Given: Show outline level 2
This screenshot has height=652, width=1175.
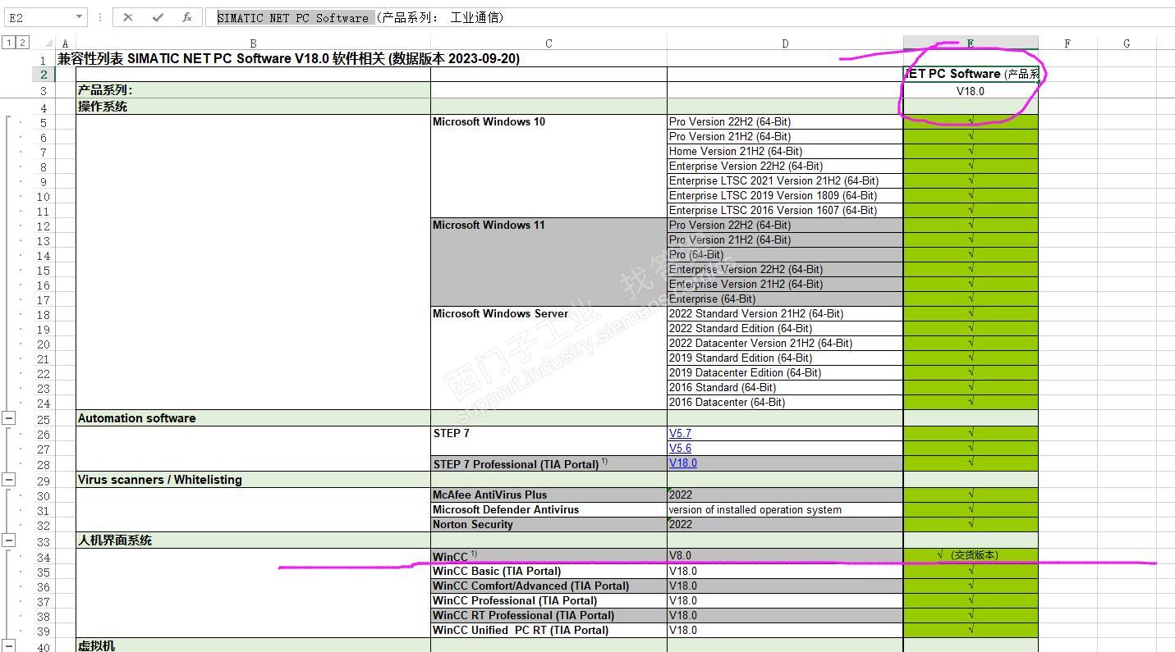Looking at the screenshot, I should pyautogui.click(x=22, y=43).
